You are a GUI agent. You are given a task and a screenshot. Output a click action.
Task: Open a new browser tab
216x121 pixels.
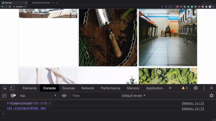57,3
